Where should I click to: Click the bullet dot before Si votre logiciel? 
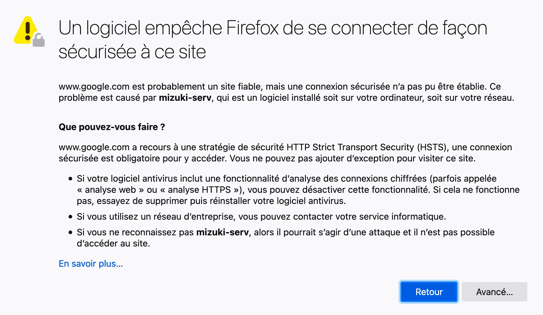70,179
